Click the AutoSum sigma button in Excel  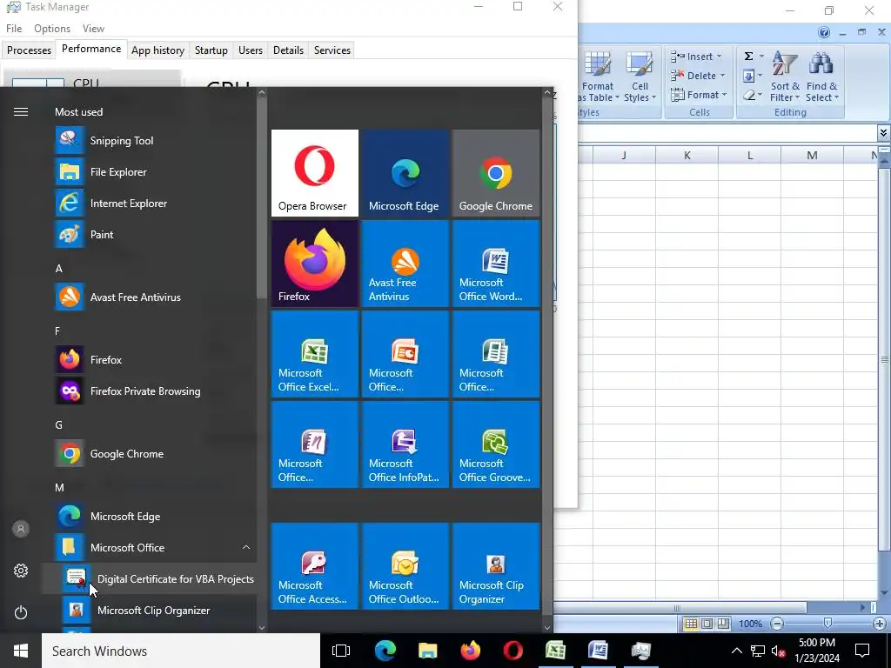click(749, 57)
